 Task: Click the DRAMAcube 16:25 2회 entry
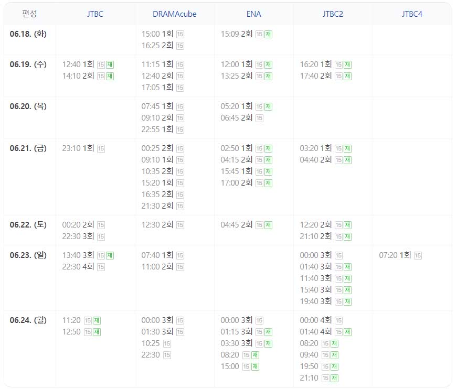pyautogui.click(x=157, y=46)
